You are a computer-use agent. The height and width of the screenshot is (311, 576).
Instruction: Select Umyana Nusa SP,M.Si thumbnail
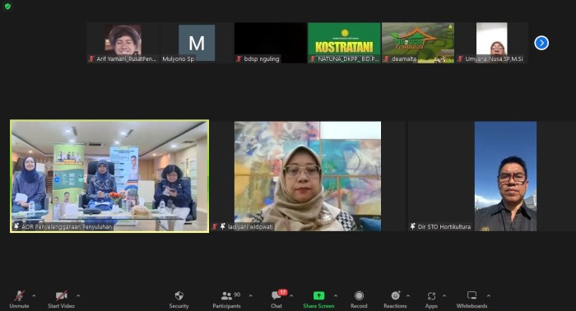click(491, 43)
